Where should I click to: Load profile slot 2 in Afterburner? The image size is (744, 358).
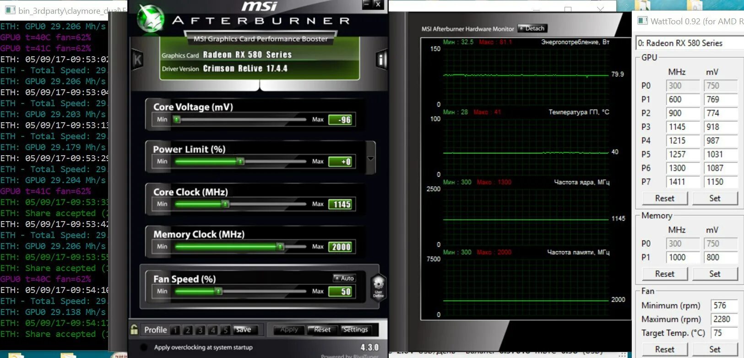pos(188,330)
